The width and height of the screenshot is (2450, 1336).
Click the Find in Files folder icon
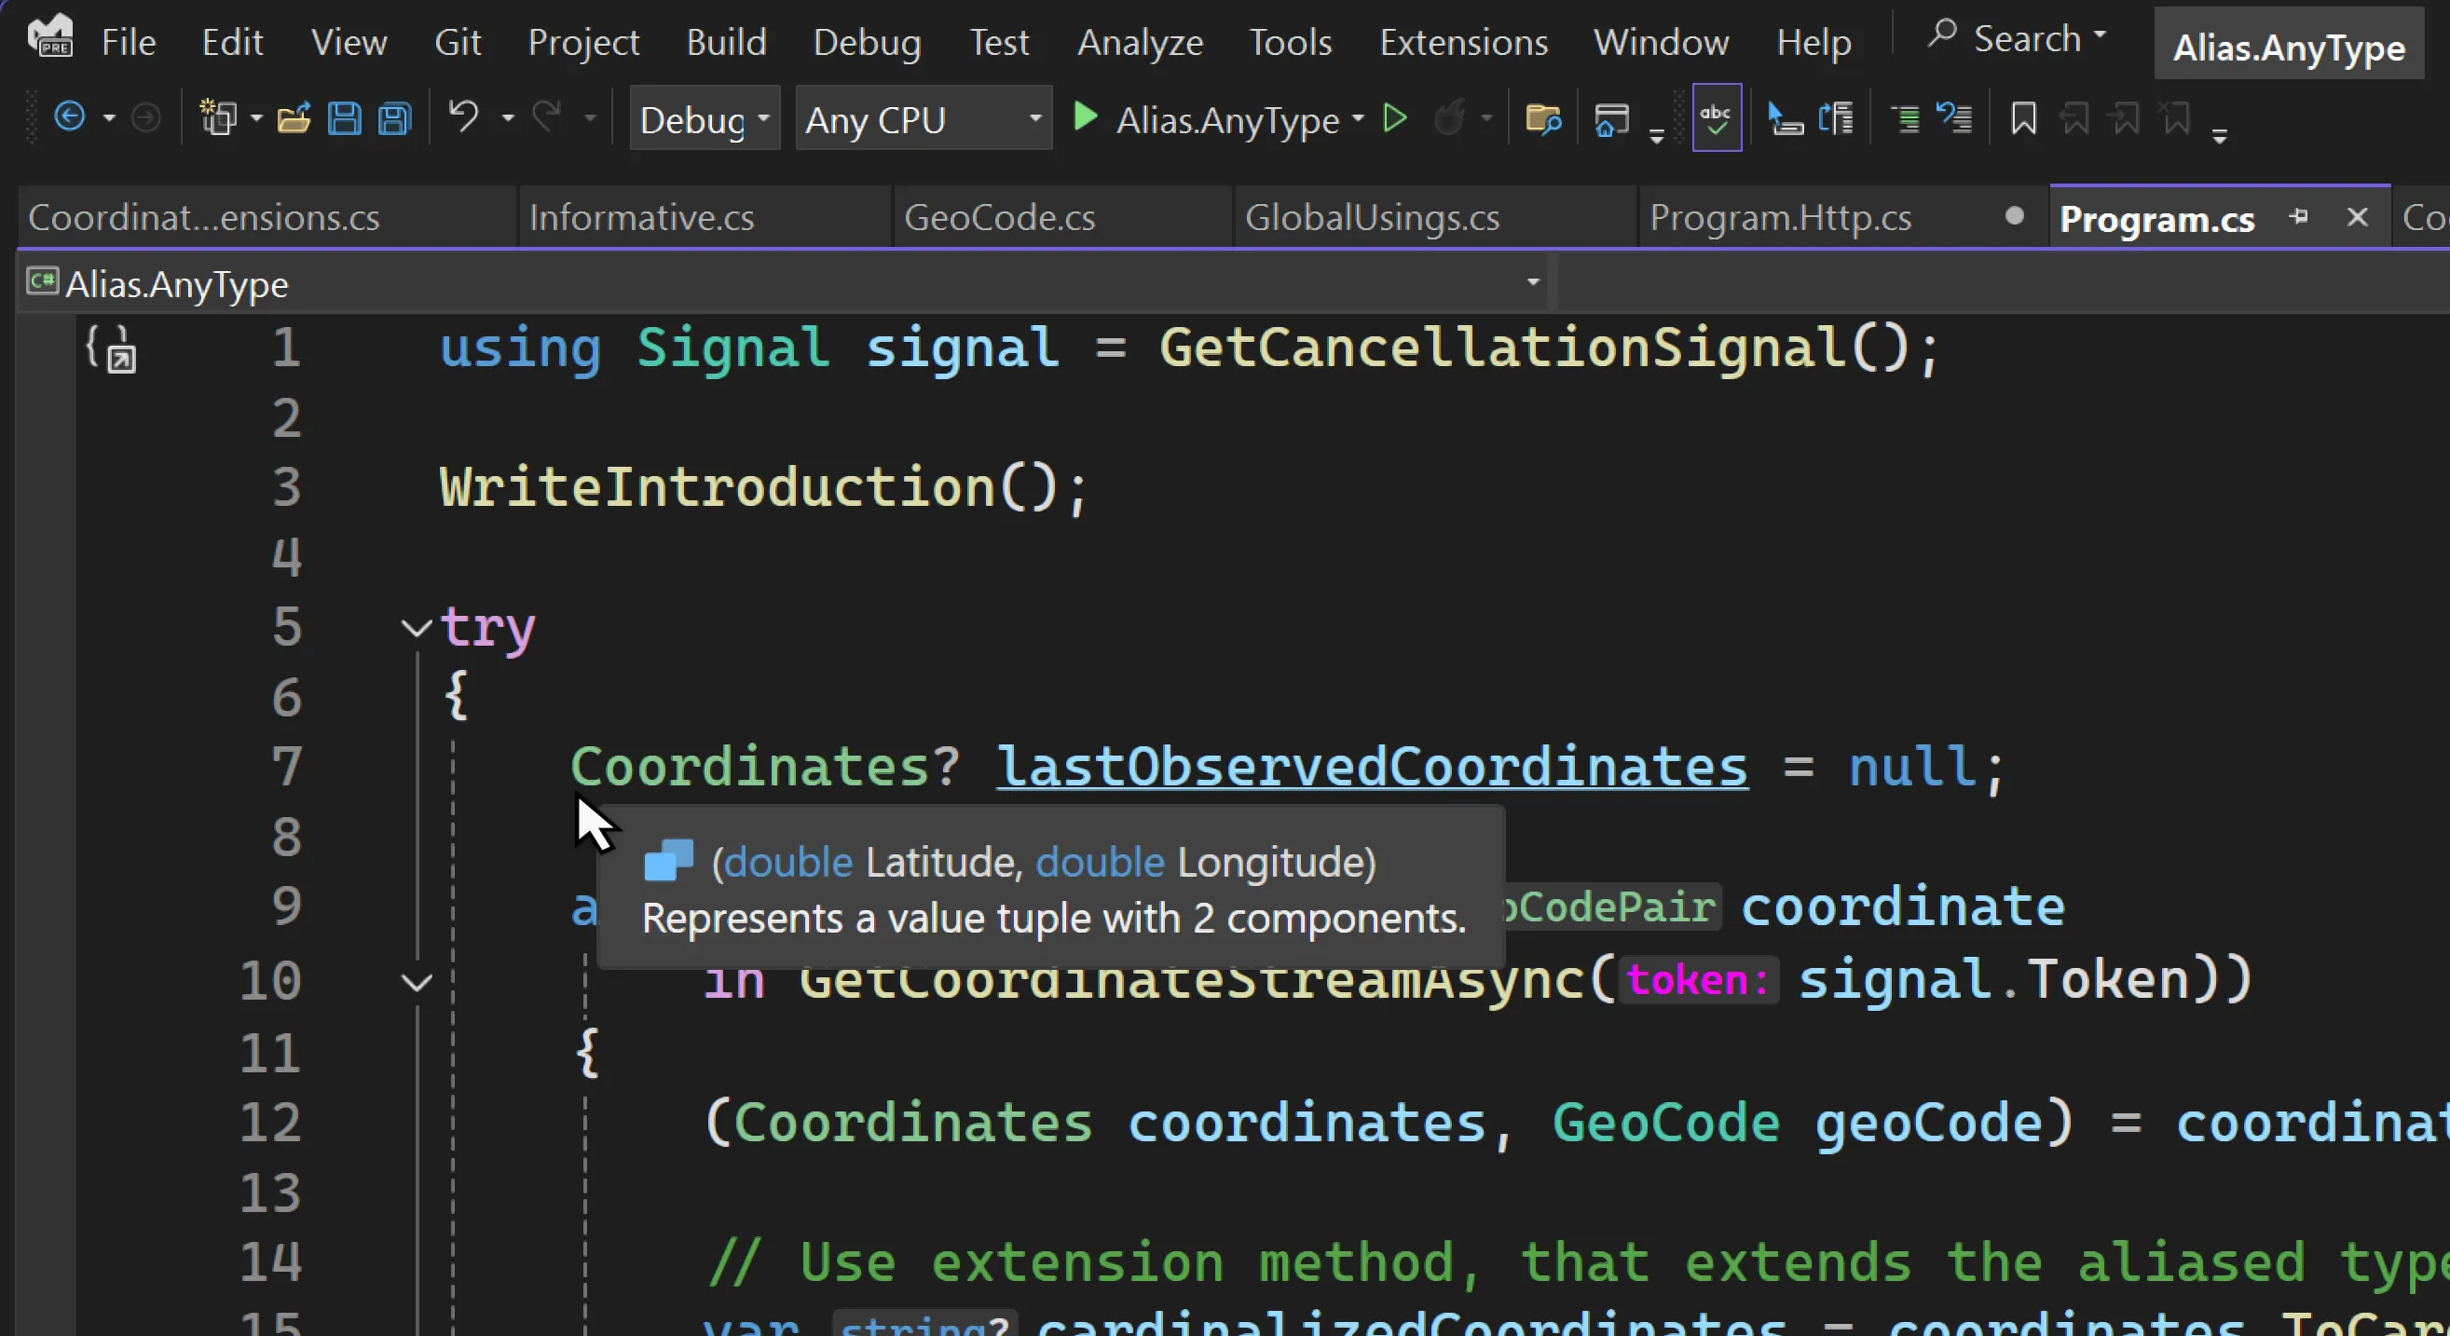click(x=1542, y=120)
